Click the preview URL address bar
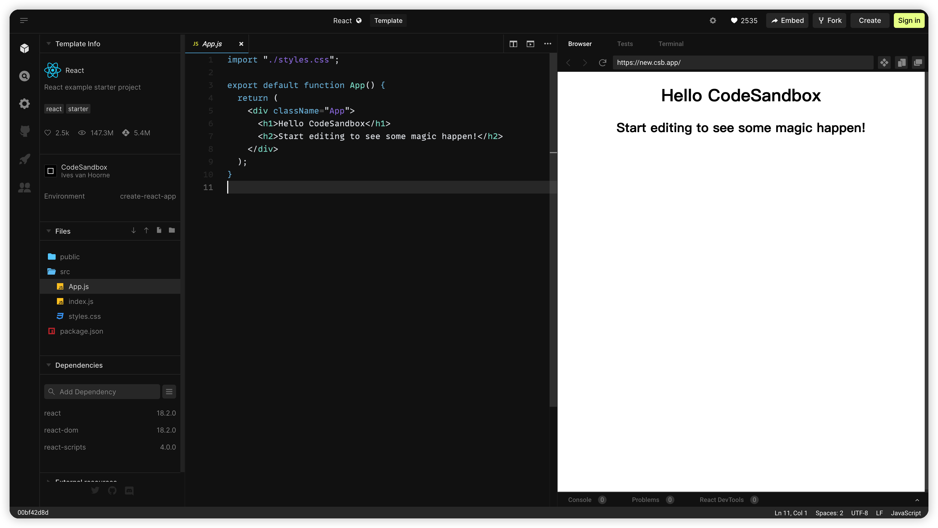938x528 pixels. 743,62
